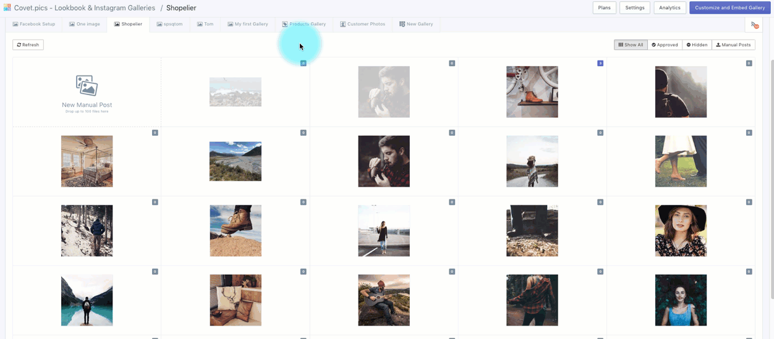
Task: Open the man playing guitar photo
Action: click(x=384, y=300)
